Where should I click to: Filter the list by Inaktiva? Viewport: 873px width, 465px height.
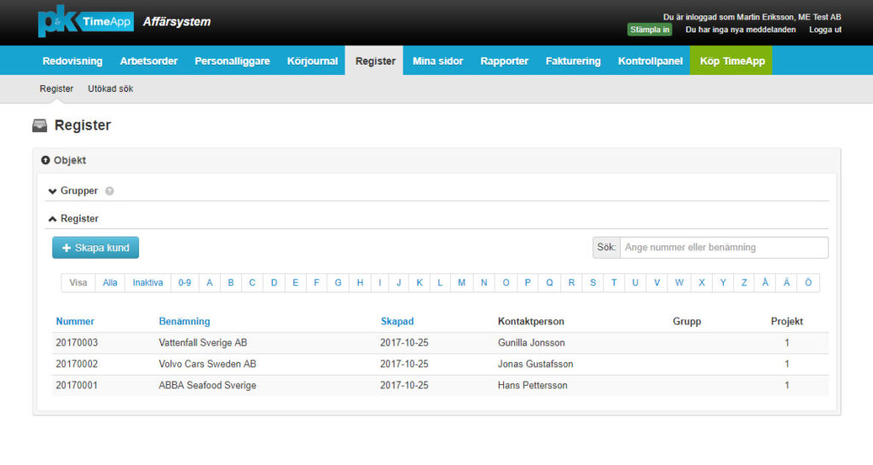pyautogui.click(x=147, y=283)
